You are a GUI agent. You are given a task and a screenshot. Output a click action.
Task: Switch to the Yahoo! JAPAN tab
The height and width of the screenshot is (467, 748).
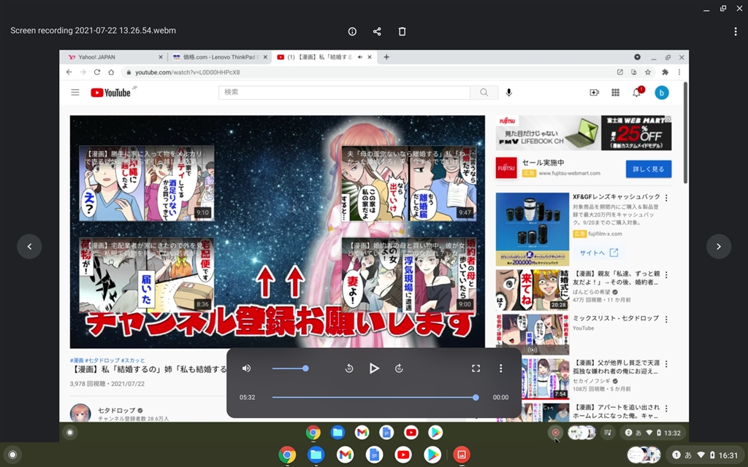116,57
